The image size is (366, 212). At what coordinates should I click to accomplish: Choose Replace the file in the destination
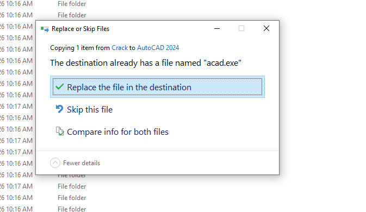pos(157,87)
